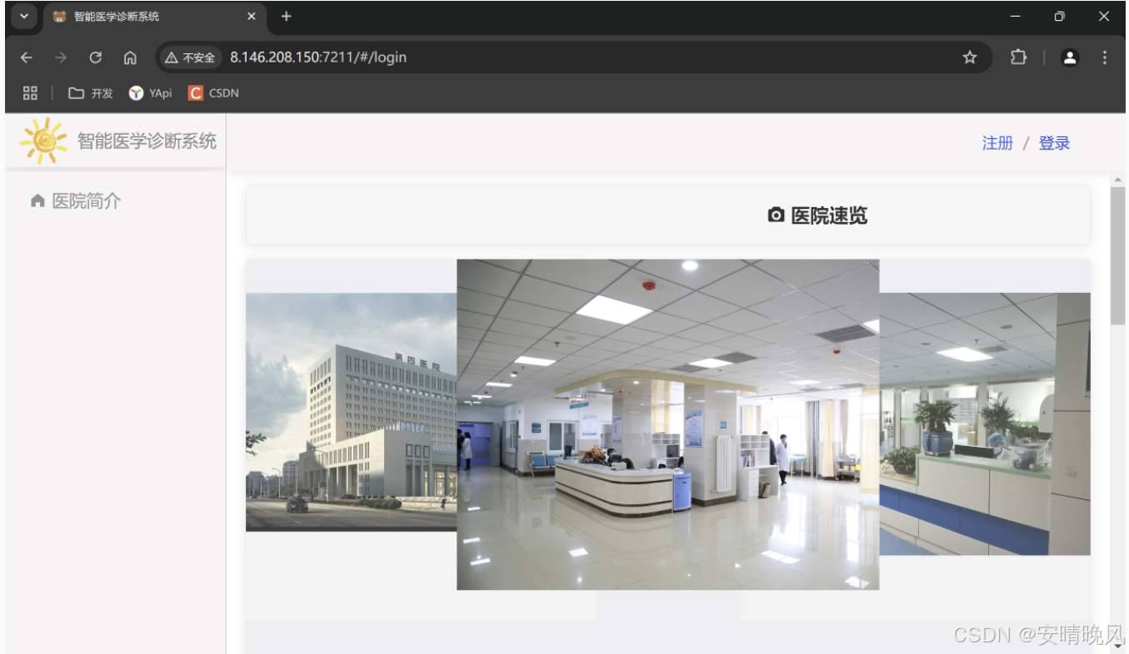Bookmark this page with star icon
This screenshot has height=654, width=1129.
point(969,57)
